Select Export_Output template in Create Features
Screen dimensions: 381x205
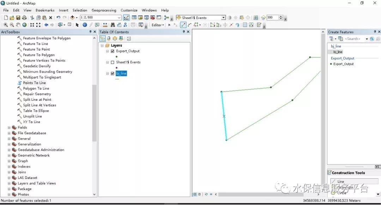pyautogui.click(x=343, y=64)
